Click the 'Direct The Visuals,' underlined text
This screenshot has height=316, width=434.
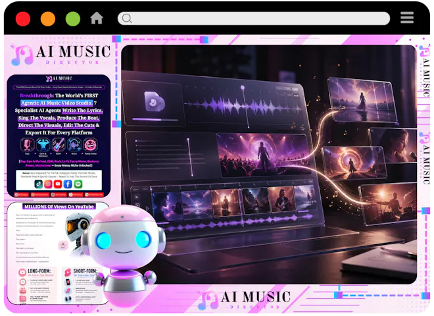tap(40, 125)
